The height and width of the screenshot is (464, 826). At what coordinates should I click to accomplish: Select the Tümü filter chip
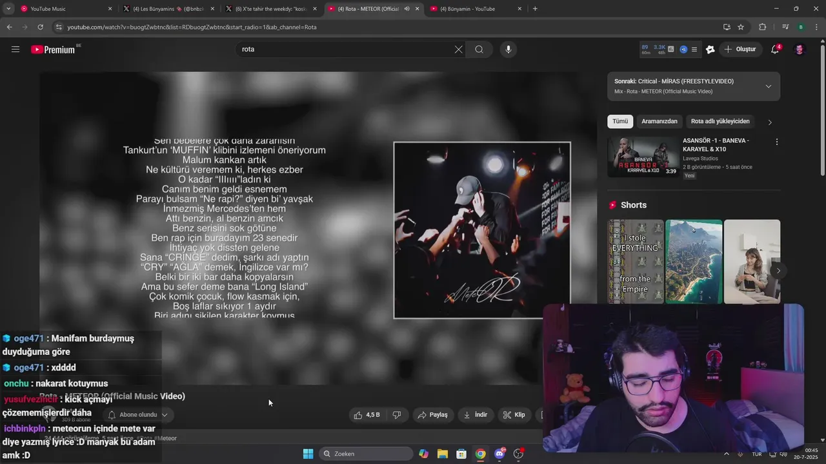coord(620,121)
